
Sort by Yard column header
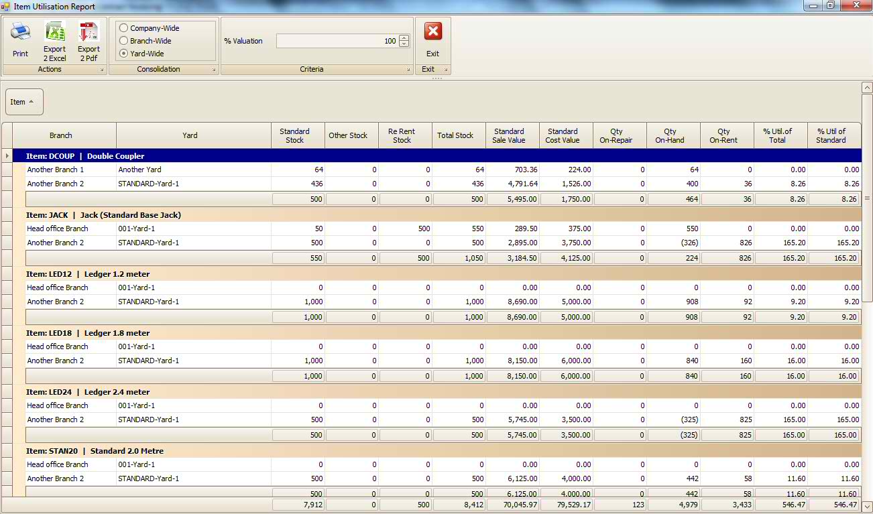pyautogui.click(x=194, y=135)
